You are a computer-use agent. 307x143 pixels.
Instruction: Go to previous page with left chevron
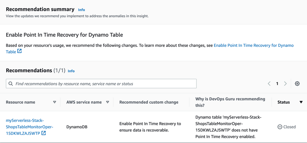click(x=269, y=84)
